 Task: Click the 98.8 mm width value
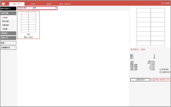(x=151, y=62)
